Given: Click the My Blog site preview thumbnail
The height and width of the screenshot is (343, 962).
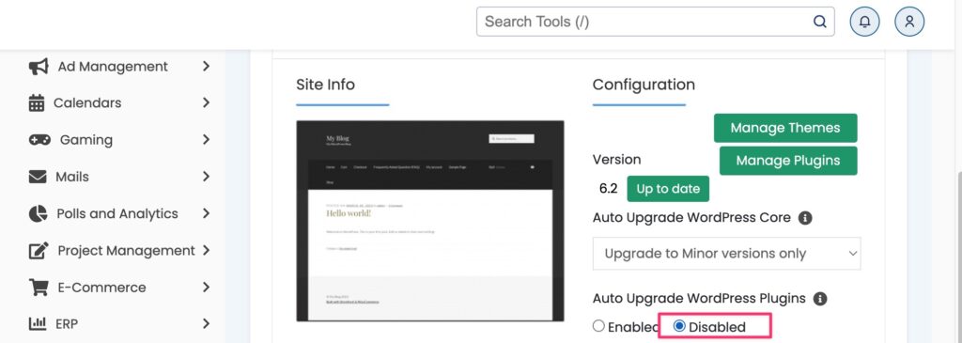Looking at the screenshot, I should coord(430,221).
